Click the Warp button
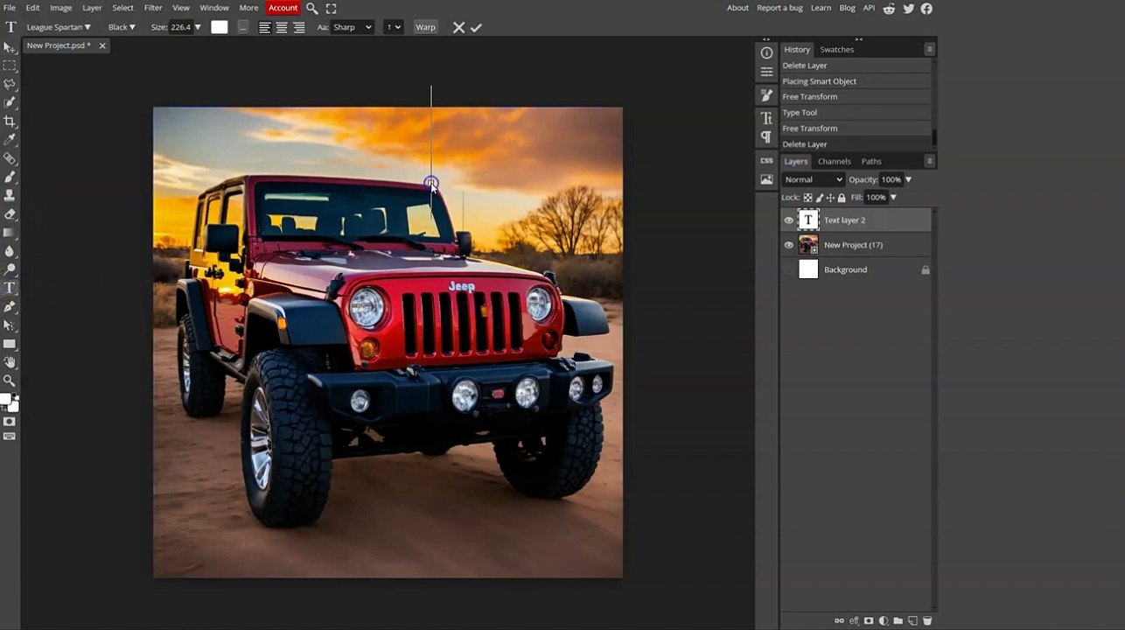This screenshot has width=1125, height=630. (x=425, y=27)
